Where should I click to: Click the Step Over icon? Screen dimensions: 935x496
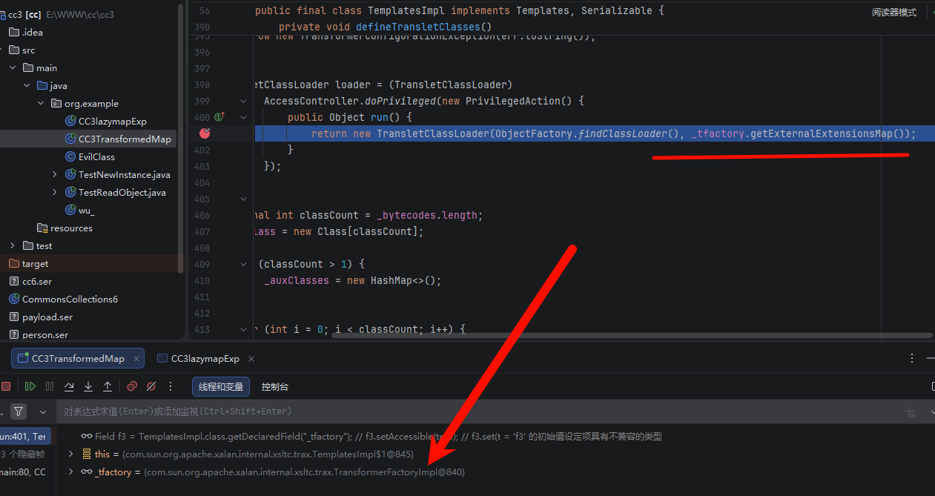point(69,386)
